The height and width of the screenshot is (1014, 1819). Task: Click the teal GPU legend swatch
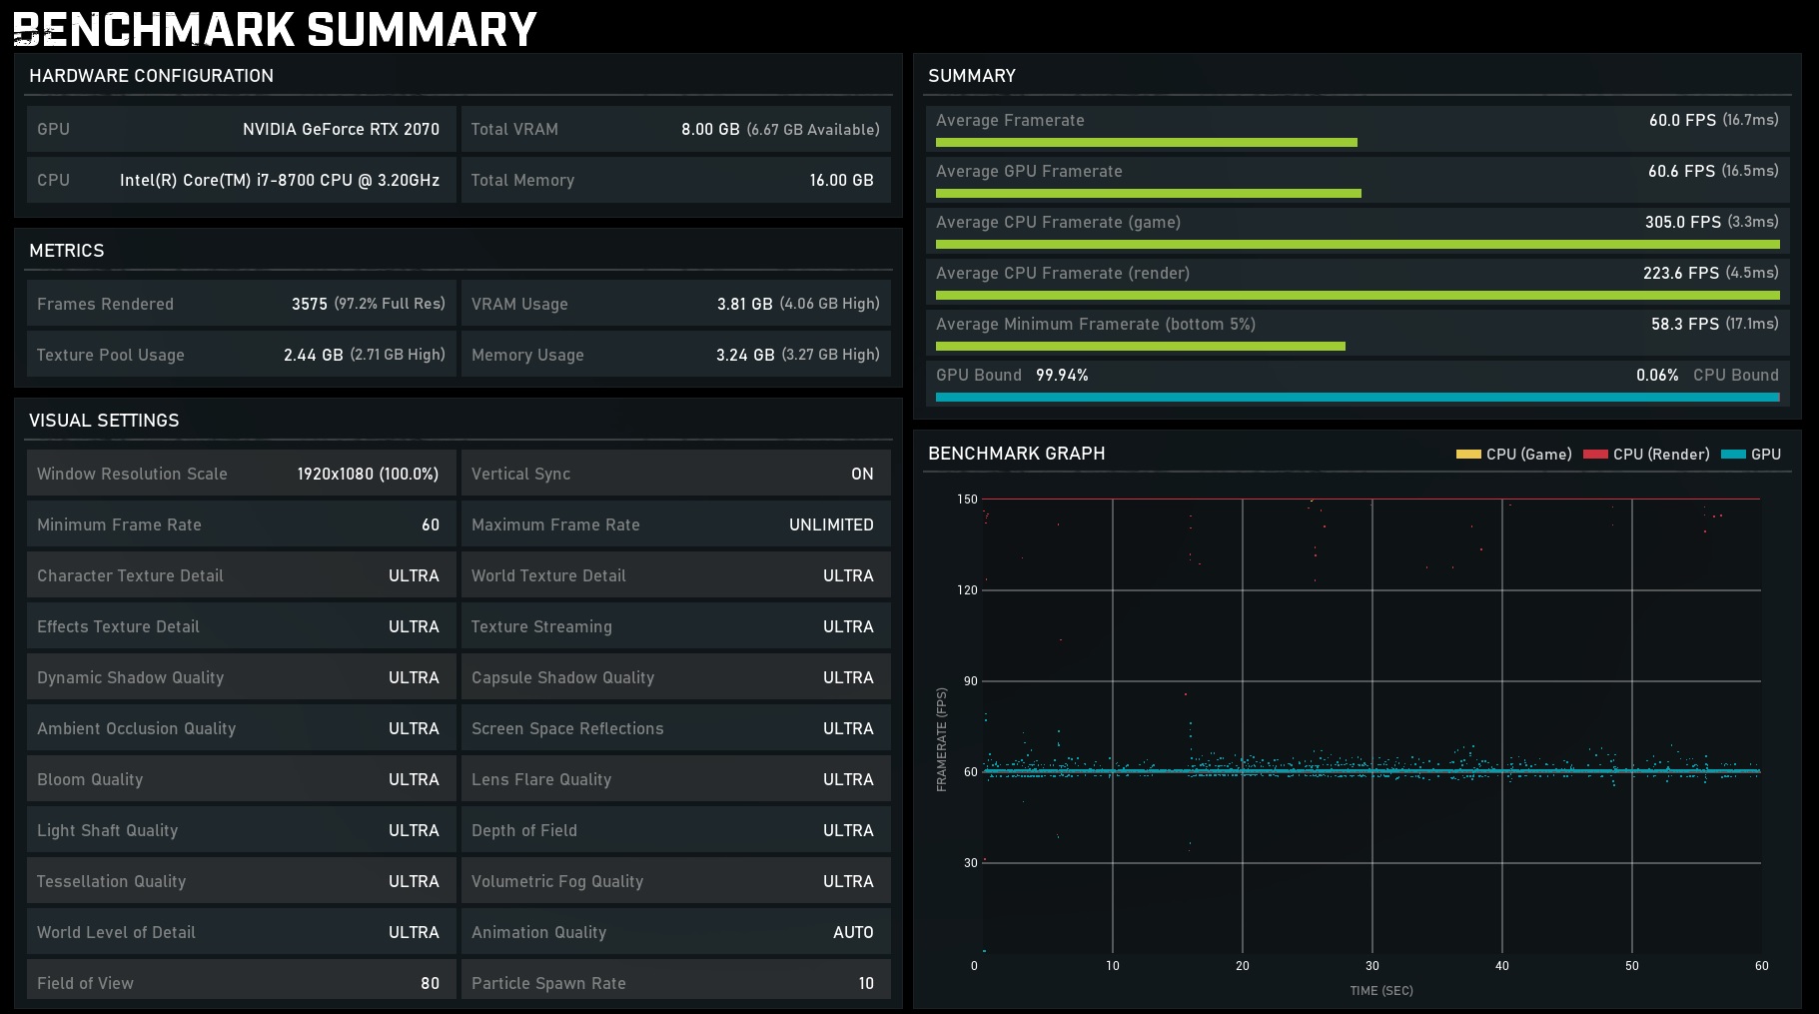(x=1733, y=455)
